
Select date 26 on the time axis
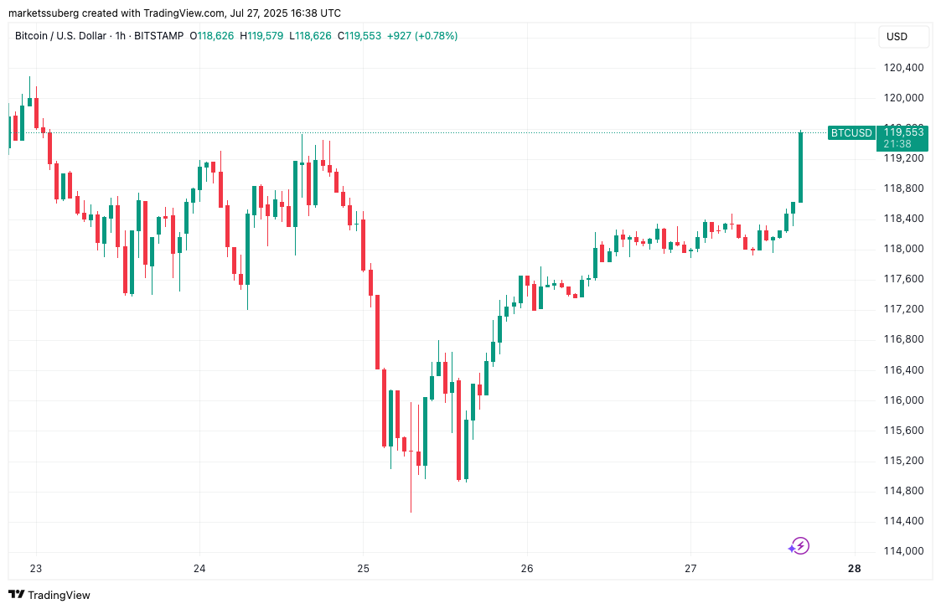point(527,569)
